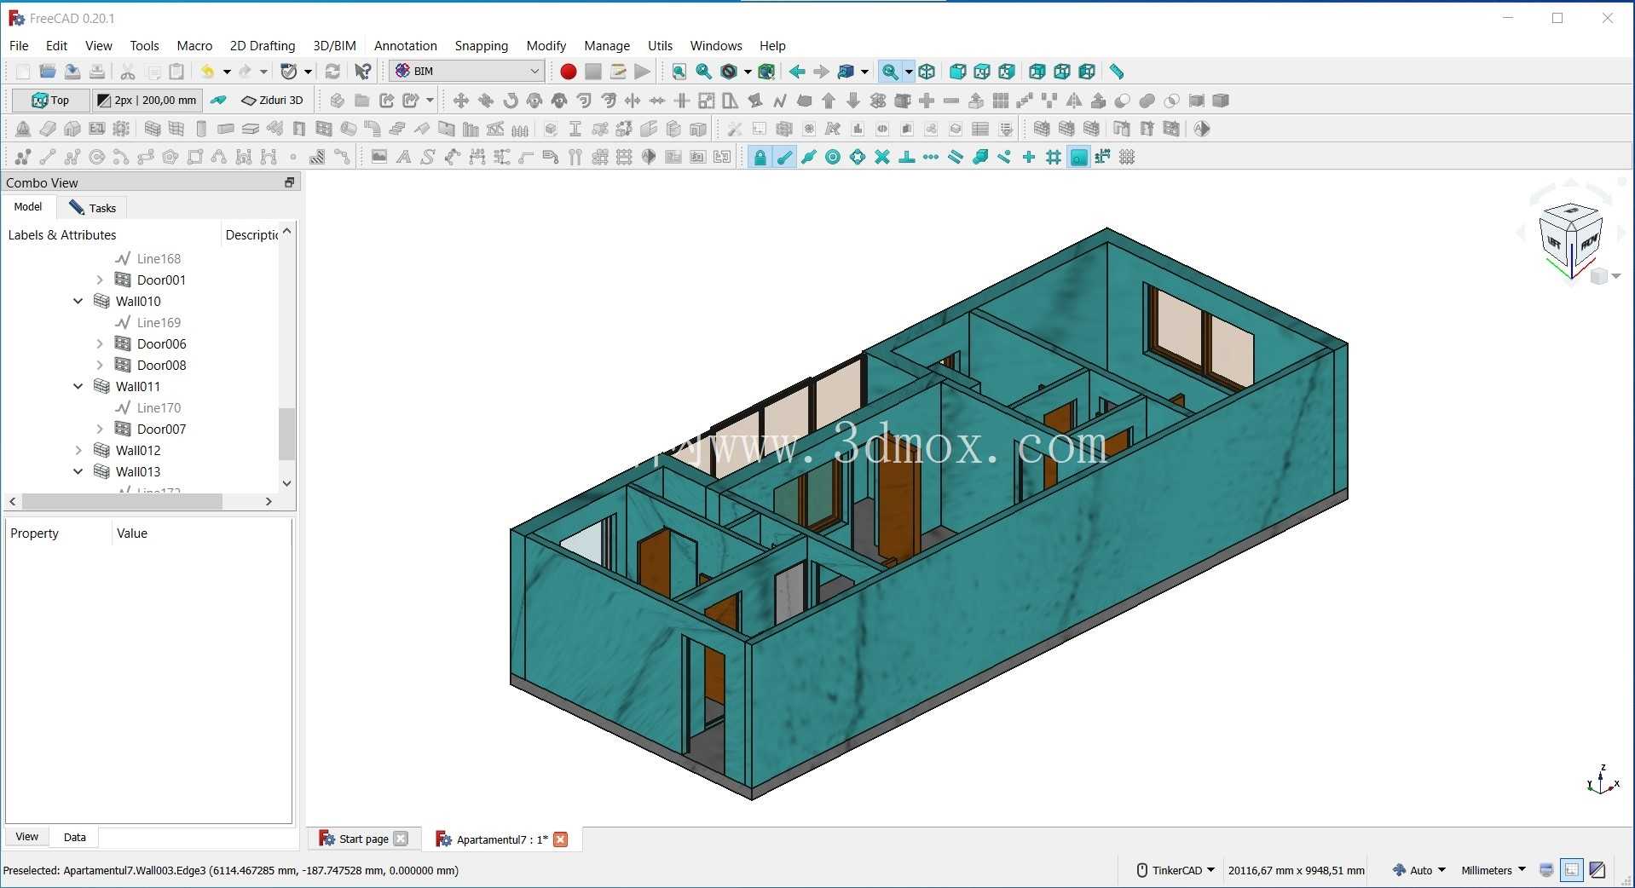Set isometric view with the axonometric cube icon
Image resolution: width=1635 pixels, height=888 pixels.
[x=927, y=72]
